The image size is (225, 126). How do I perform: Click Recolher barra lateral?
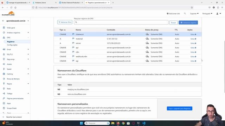[x=14, y=117]
